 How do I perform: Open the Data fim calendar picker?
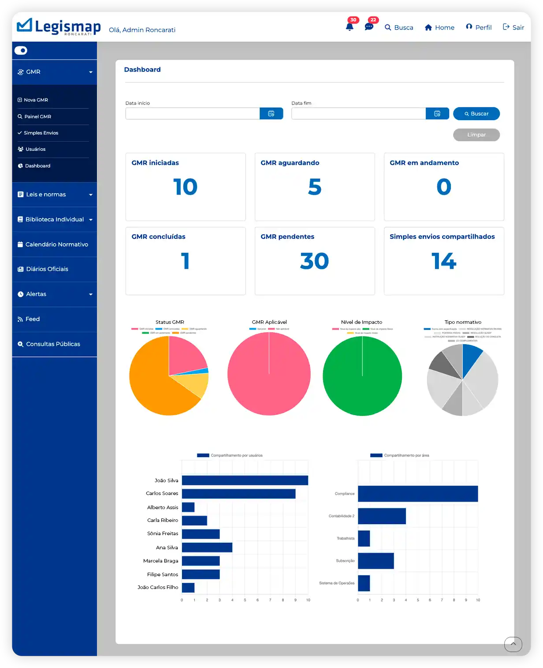point(437,114)
